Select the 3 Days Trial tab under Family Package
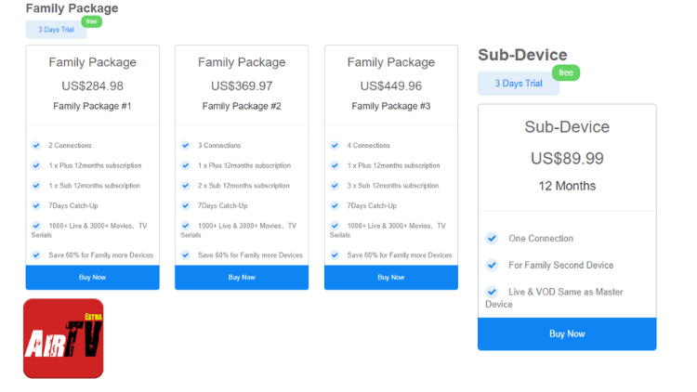697x392 pixels. 56,30
